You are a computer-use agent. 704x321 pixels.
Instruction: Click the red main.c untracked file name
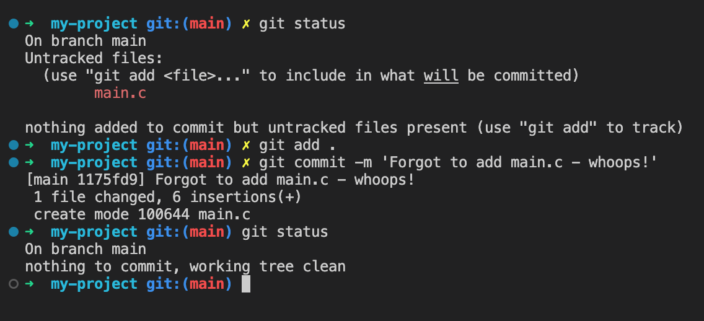point(120,94)
